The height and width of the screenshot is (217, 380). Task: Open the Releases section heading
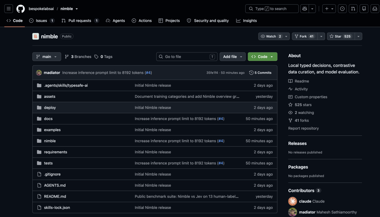pyautogui.click(x=297, y=143)
